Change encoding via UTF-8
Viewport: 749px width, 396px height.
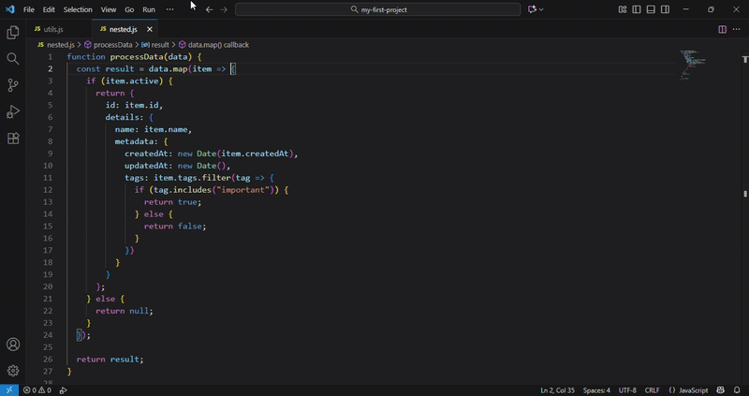pyautogui.click(x=627, y=390)
